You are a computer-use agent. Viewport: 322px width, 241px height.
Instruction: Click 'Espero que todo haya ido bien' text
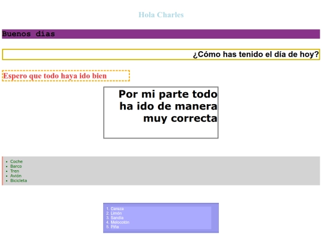(x=55, y=76)
